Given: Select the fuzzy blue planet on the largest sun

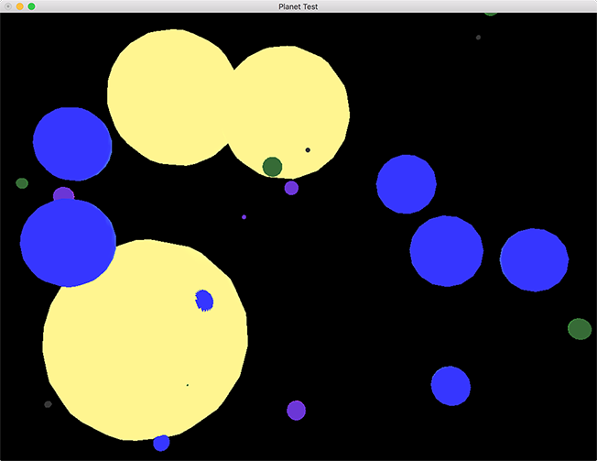Looking at the screenshot, I should click(x=204, y=301).
